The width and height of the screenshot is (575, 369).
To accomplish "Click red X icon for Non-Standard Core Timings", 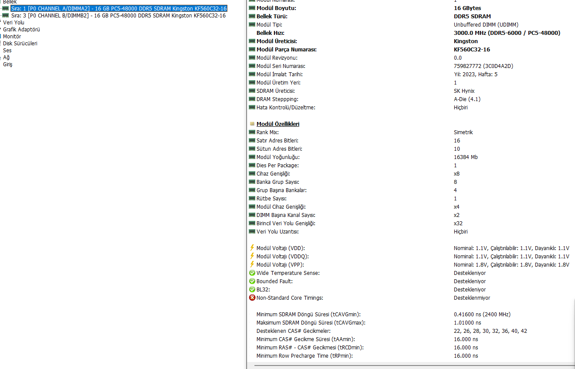I will click(252, 298).
